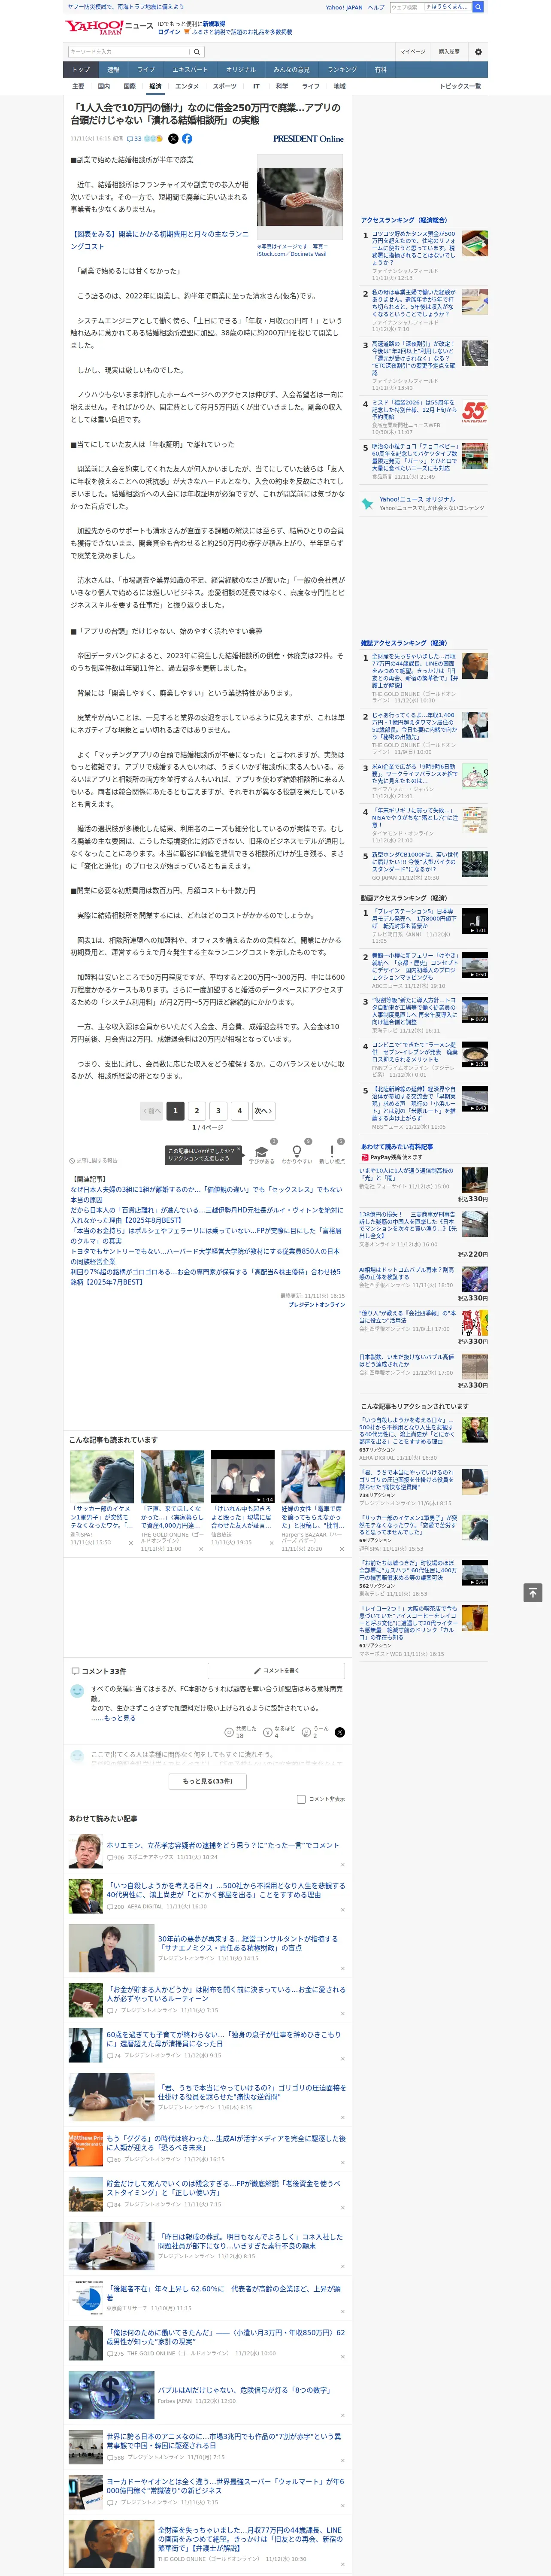Share article on Facebook via header icon
Image resolution: width=551 pixels, height=2576 pixels.
click(187, 139)
